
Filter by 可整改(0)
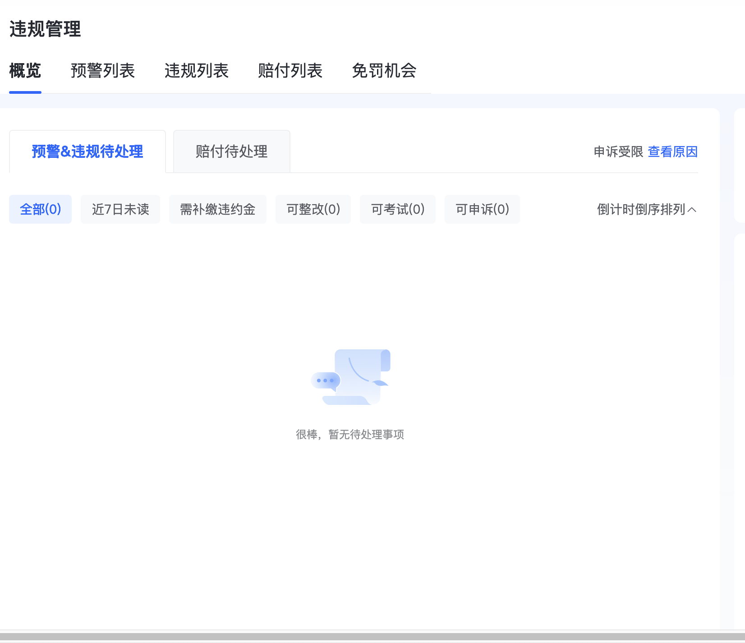[313, 209]
